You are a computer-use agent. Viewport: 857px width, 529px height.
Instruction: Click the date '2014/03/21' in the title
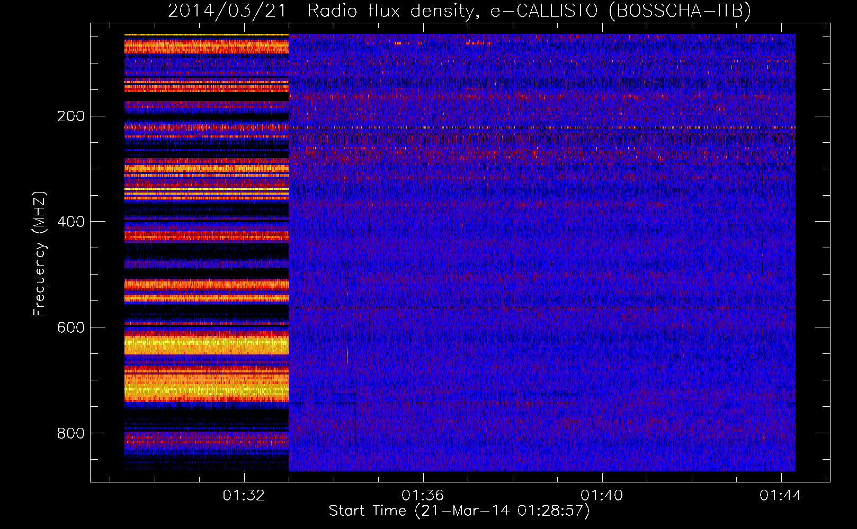(227, 11)
